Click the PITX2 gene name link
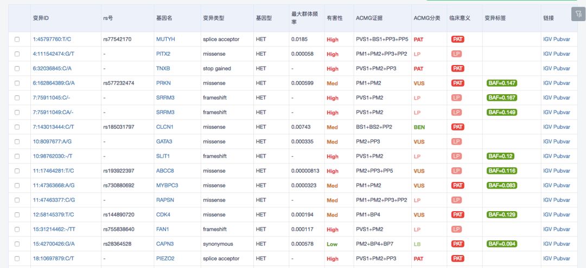 pos(163,54)
